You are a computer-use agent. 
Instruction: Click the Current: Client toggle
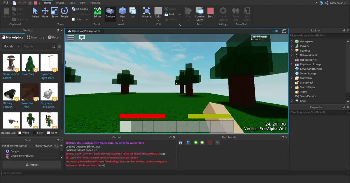tap(200, 14)
